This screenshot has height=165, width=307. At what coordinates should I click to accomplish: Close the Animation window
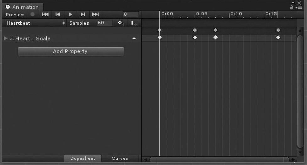[299, 3]
